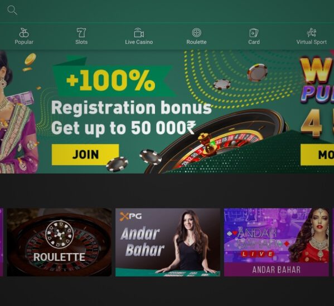
Task: Switch to the Live Casino tab label
Action: click(139, 42)
